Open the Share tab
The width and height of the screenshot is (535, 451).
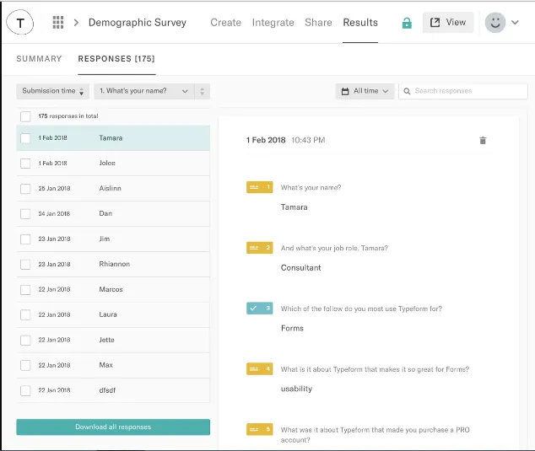(318, 23)
